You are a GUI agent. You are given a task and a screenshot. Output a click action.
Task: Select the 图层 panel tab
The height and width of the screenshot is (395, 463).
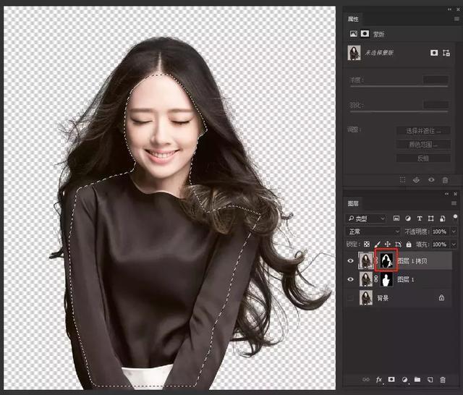353,204
